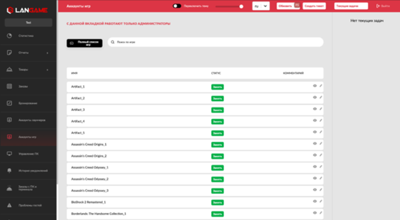Click the КОММЕНТАРИЙ column header
The image size is (400, 220).
click(293, 73)
